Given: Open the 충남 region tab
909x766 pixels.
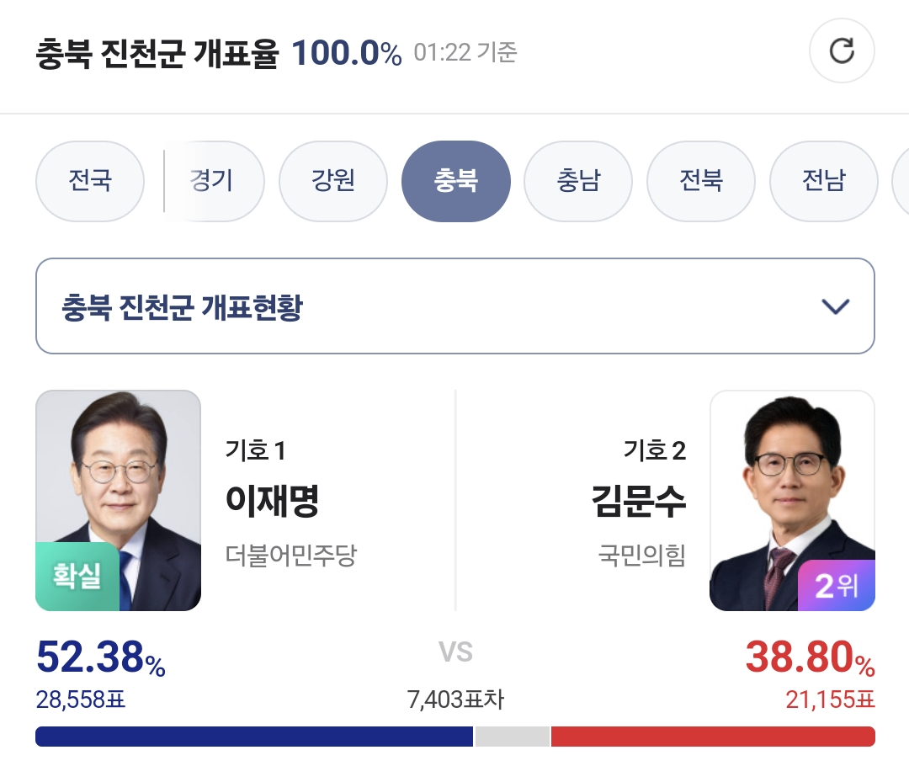Looking at the screenshot, I should (x=578, y=181).
